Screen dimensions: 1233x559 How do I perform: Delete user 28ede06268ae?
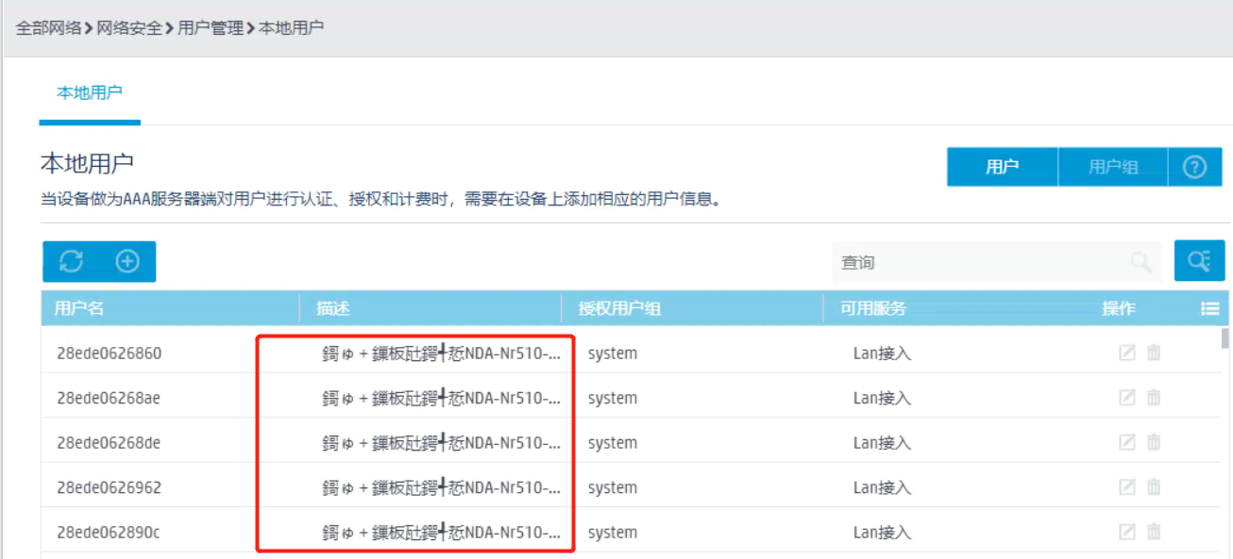(x=1154, y=398)
